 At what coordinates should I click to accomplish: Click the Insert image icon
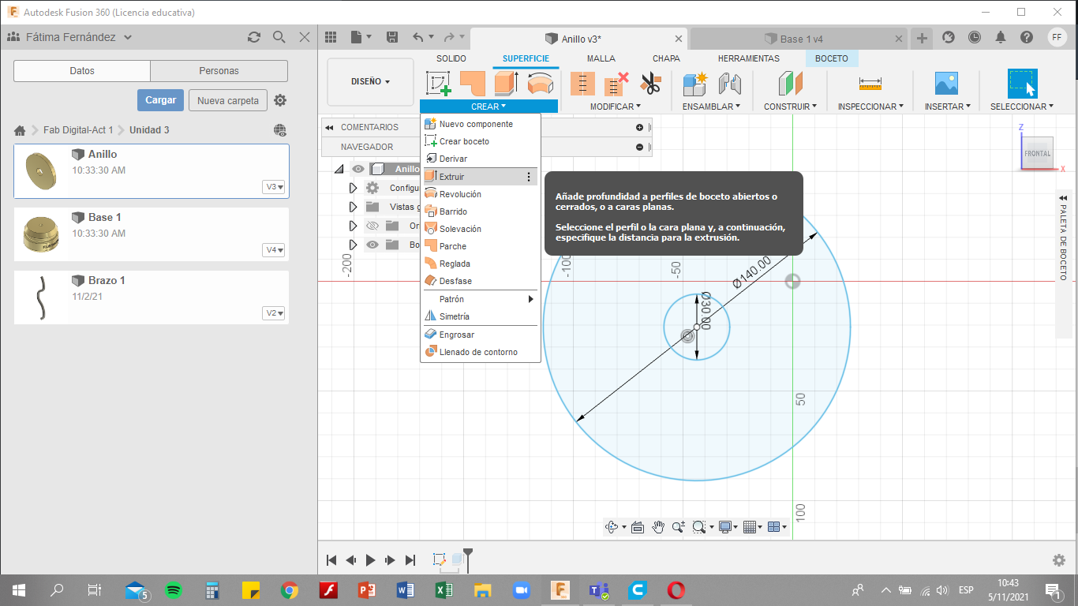945,84
